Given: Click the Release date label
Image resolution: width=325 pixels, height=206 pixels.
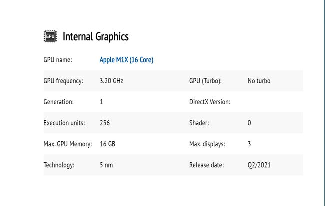Looking at the screenshot, I should coord(206,165).
